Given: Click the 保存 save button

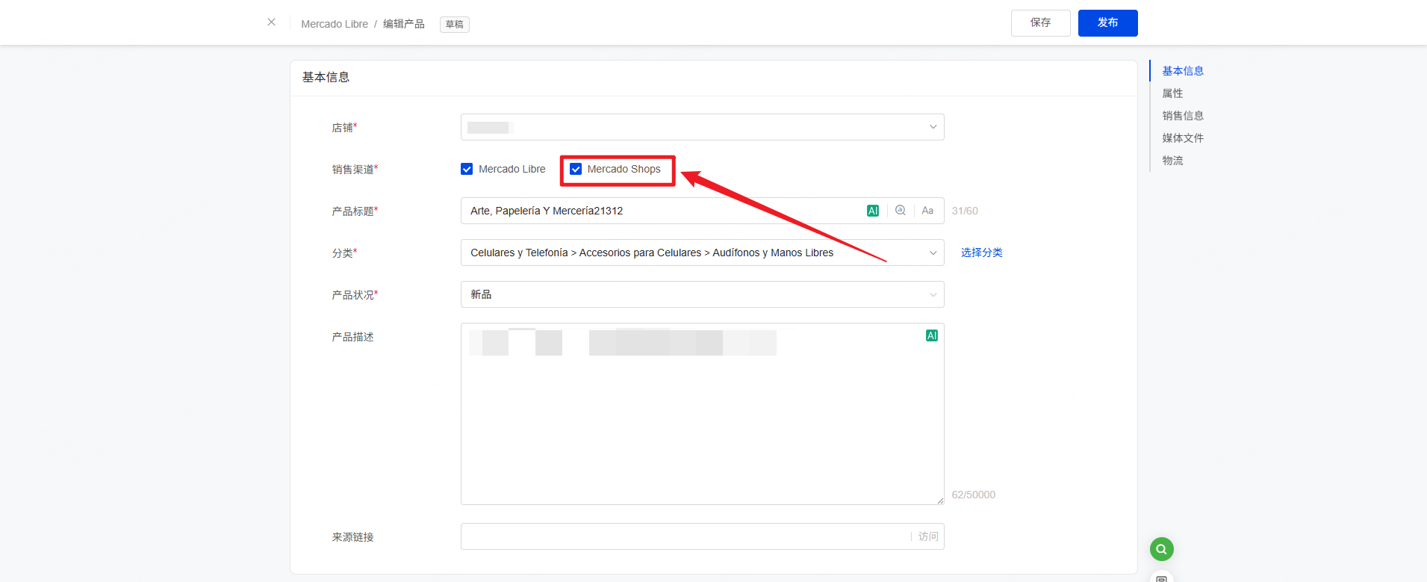Looking at the screenshot, I should click(x=1040, y=23).
